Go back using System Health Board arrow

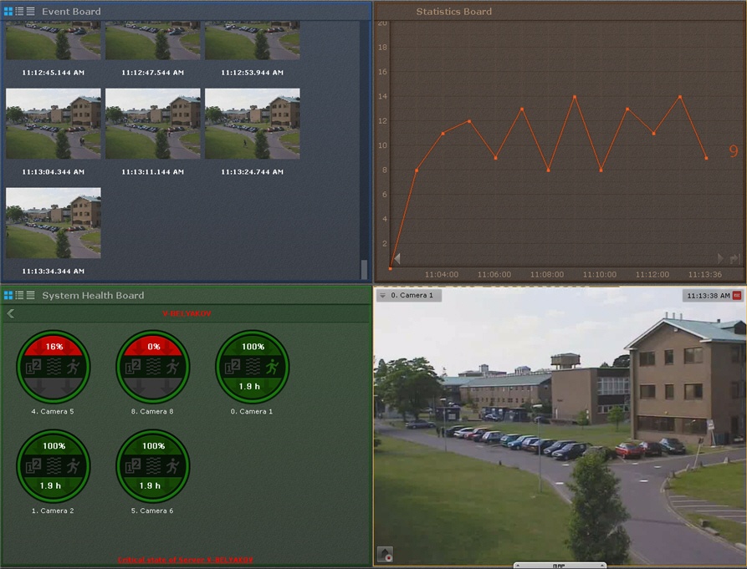[10, 314]
